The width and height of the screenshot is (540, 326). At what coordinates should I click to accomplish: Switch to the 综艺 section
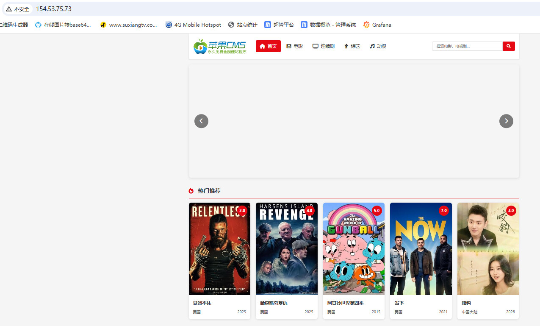(352, 46)
